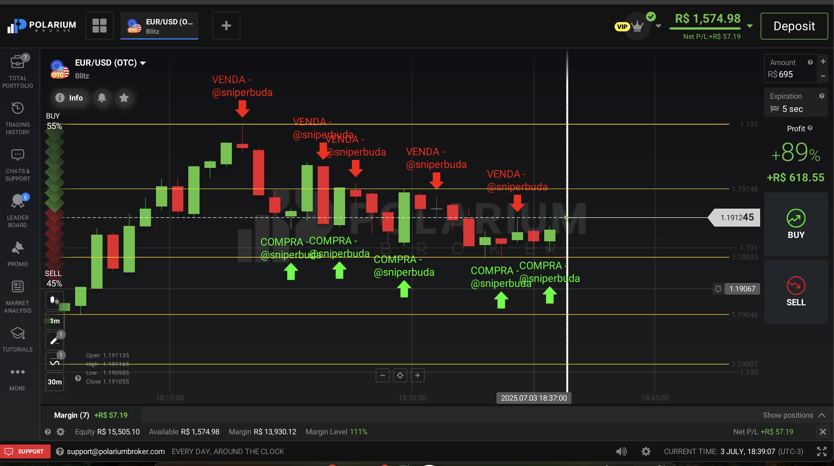This screenshot has height=466, width=834.
Task: Show help for Amount field
Action: click(x=810, y=62)
